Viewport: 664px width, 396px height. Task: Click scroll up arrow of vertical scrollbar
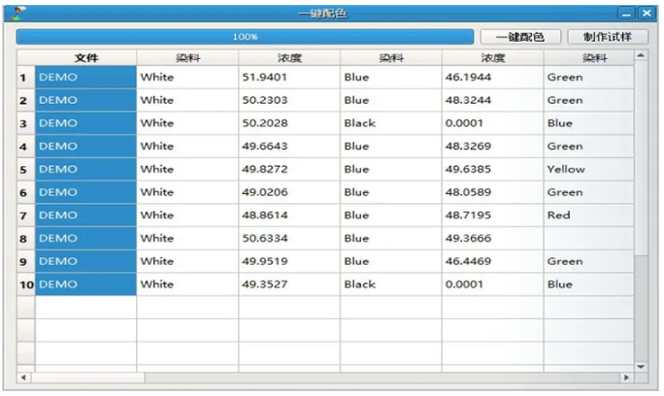[x=641, y=55]
